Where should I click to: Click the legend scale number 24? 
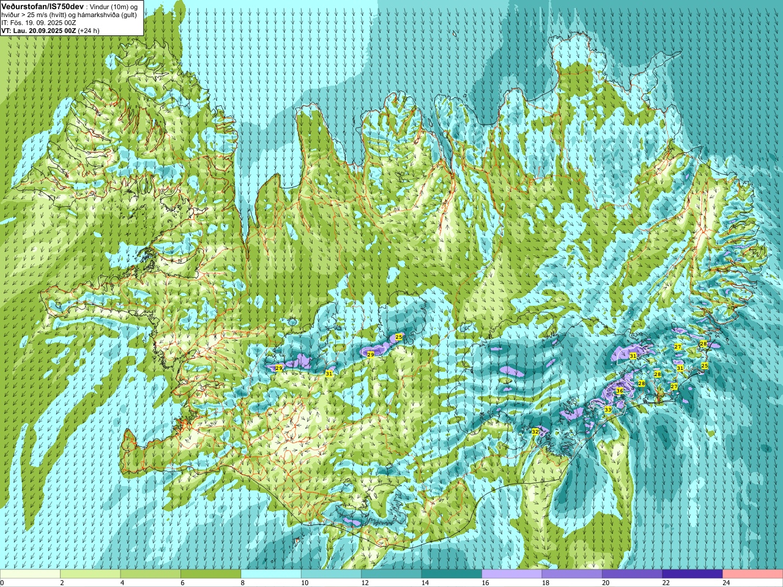727,583
